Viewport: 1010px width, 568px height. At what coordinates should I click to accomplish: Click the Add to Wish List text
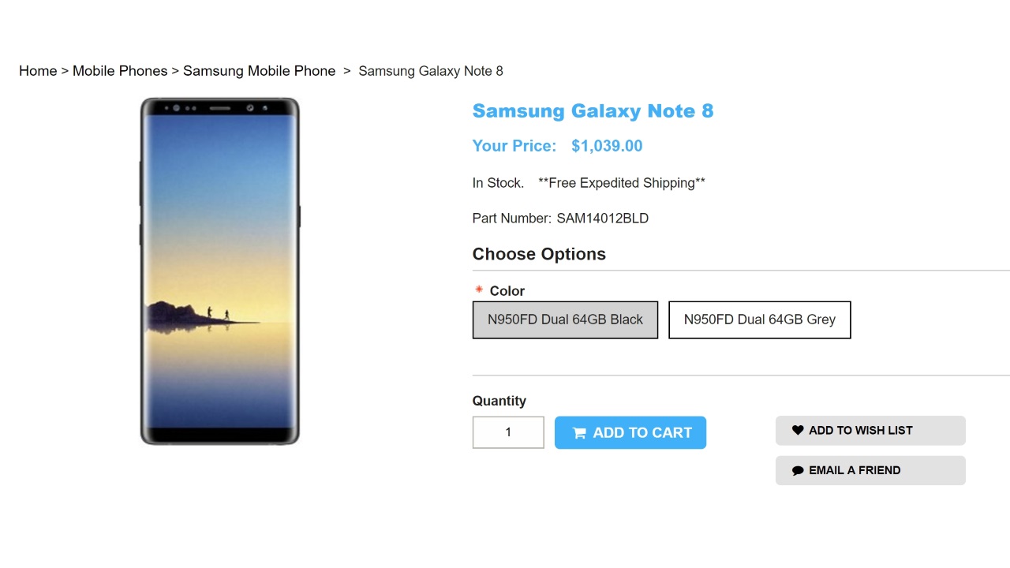(860, 431)
